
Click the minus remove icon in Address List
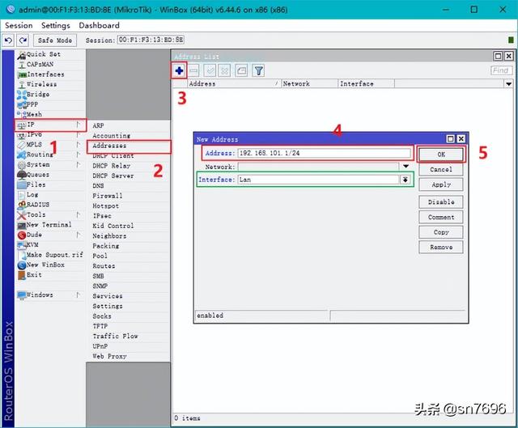pyautogui.click(x=194, y=70)
